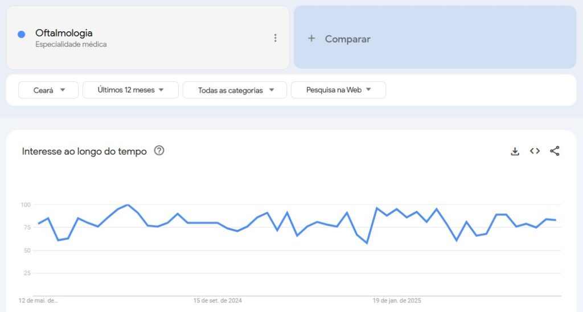
Task: Click the chart line peak at 100
Action: click(128, 205)
